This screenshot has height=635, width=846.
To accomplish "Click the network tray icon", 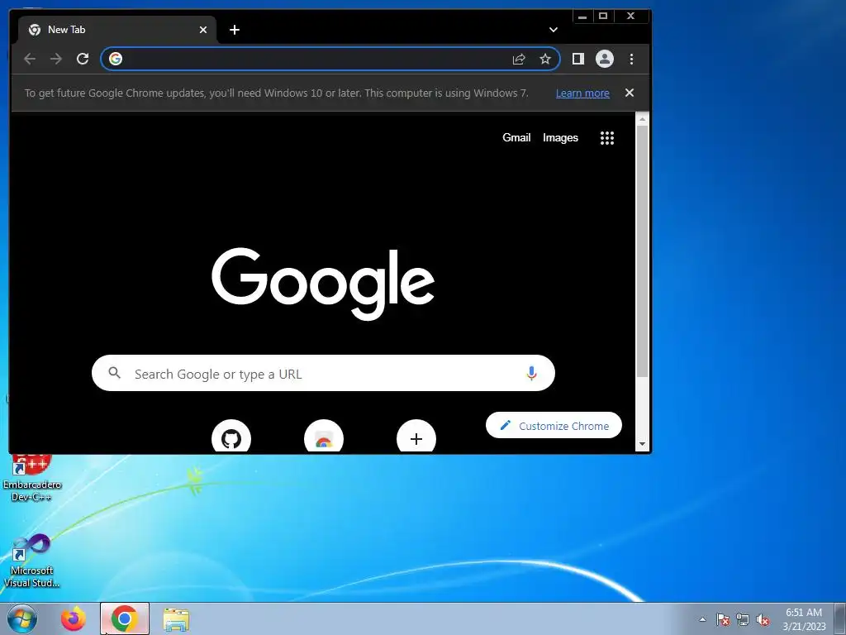I will coord(743,619).
